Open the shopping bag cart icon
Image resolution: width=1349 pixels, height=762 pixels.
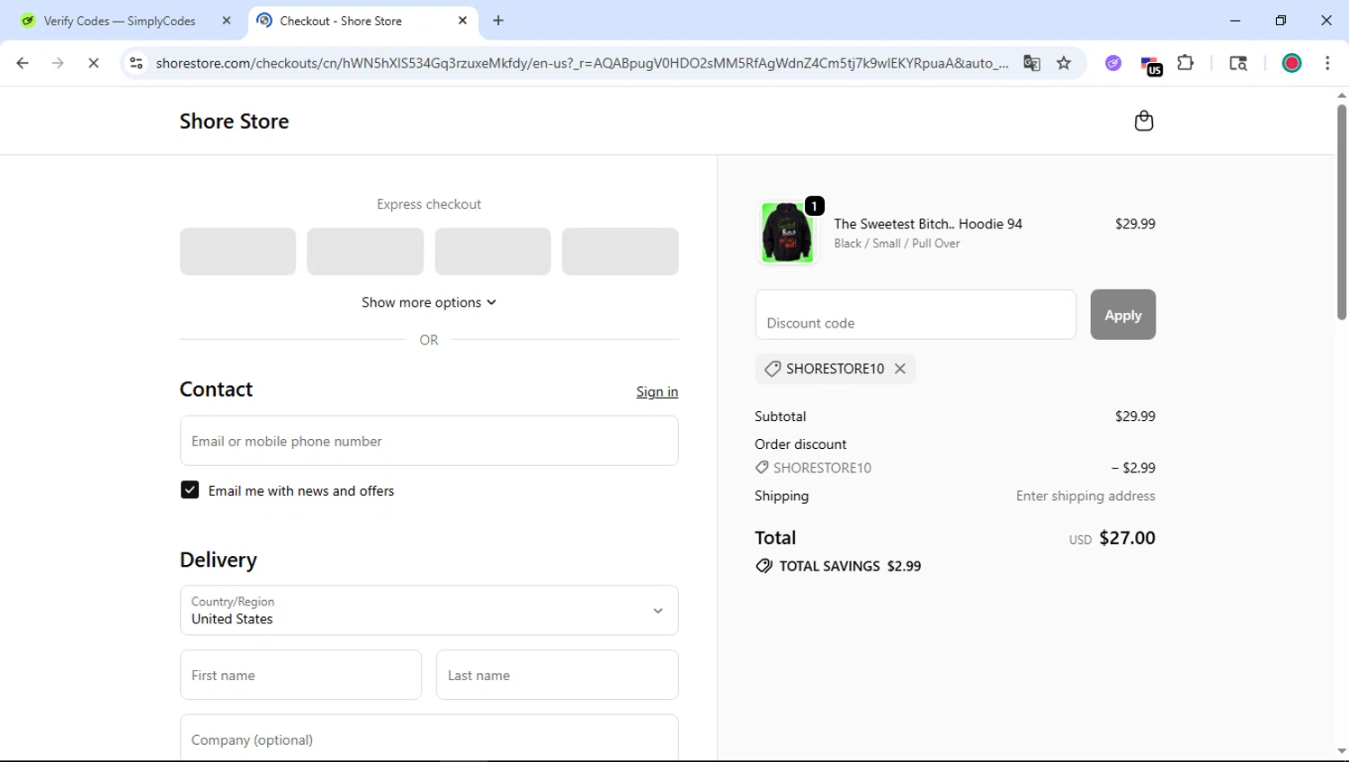point(1143,121)
